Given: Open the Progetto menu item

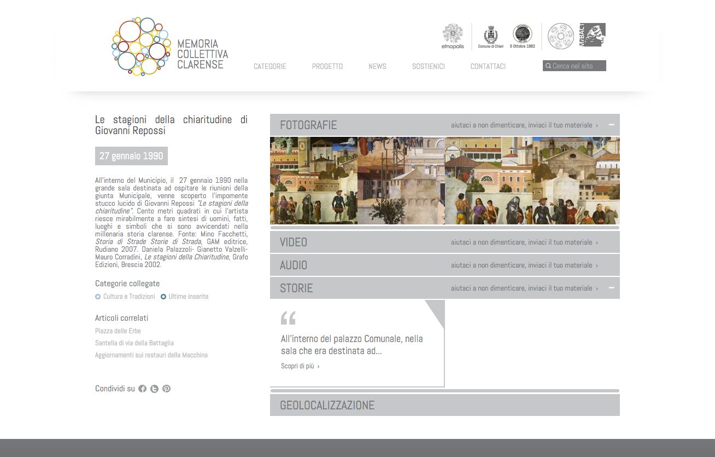Looking at the screenshot, I should coord(327,66).
